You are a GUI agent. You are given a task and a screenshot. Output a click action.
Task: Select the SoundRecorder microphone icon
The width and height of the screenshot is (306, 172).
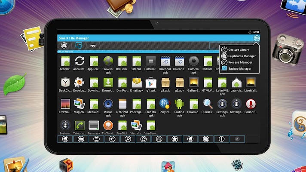pyautogui.click(x=251, y=104)
